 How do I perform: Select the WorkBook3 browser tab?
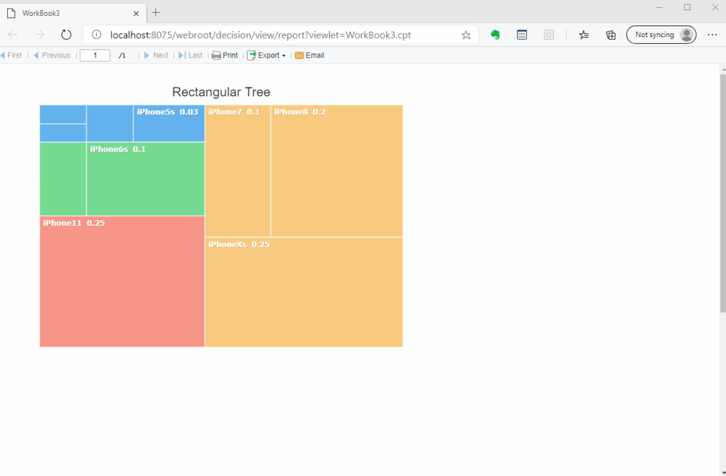coord(68,13)
